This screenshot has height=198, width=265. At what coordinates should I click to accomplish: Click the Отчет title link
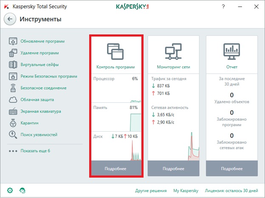[x=232, y=67]
